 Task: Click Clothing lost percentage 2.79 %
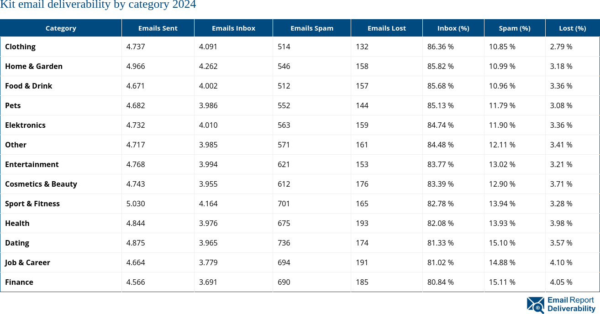point(561,47)
